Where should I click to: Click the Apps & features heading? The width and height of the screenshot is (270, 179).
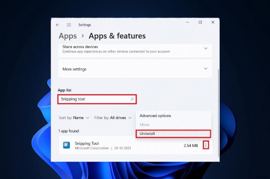click(x=117, y=36)
